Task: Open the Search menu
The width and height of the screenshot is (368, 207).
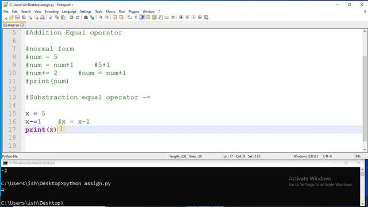Action: (26, 11)
